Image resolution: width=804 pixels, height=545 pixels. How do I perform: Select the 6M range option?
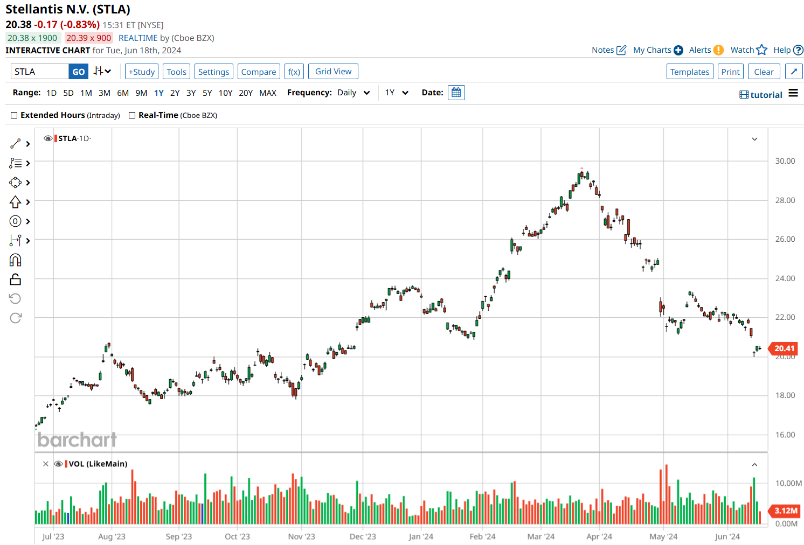click(x=123, y=93)
